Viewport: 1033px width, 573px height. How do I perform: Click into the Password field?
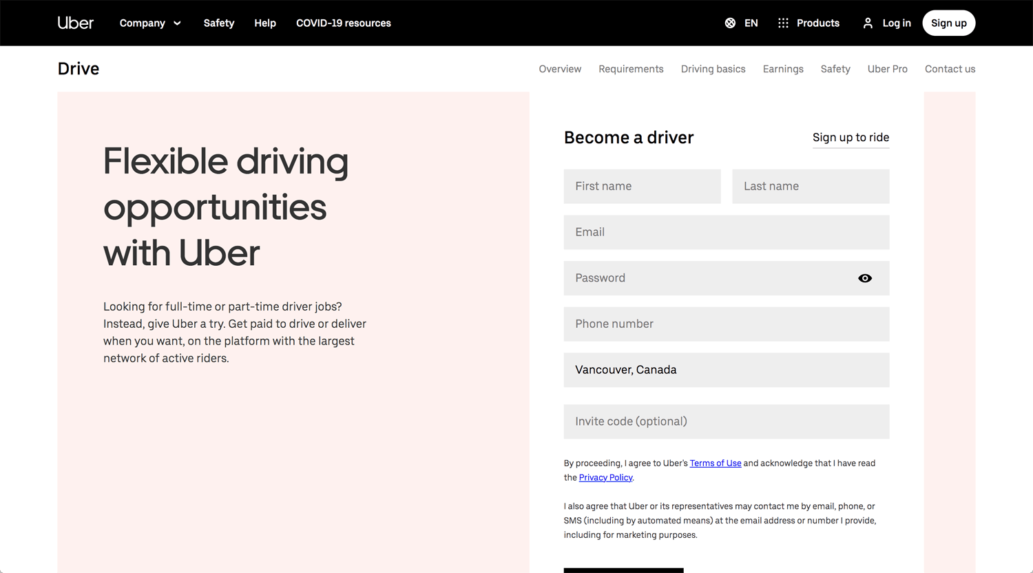point(727,278)
